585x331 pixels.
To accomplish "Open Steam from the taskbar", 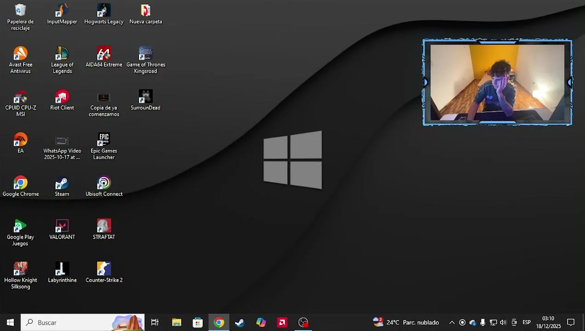I will tap(240, 322).
